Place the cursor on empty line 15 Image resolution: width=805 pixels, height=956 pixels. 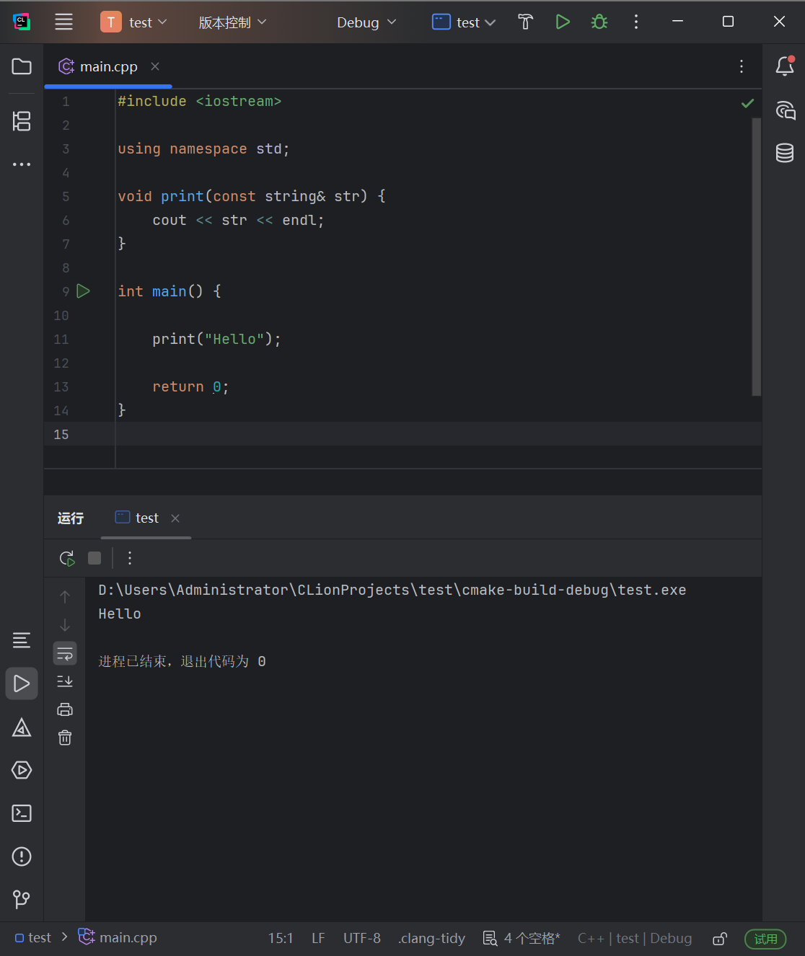[439, 434]
